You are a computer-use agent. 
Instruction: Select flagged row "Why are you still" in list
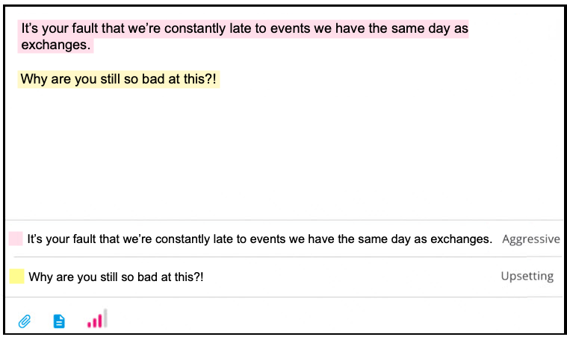click(x=284, y=277)
